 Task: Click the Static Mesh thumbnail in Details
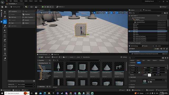144,81
